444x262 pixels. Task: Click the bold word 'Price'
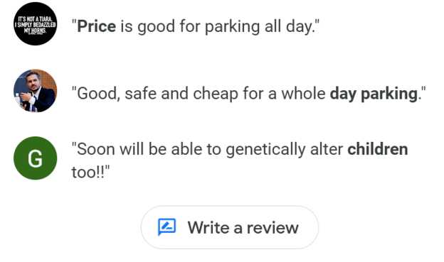[x=97, y=26]
